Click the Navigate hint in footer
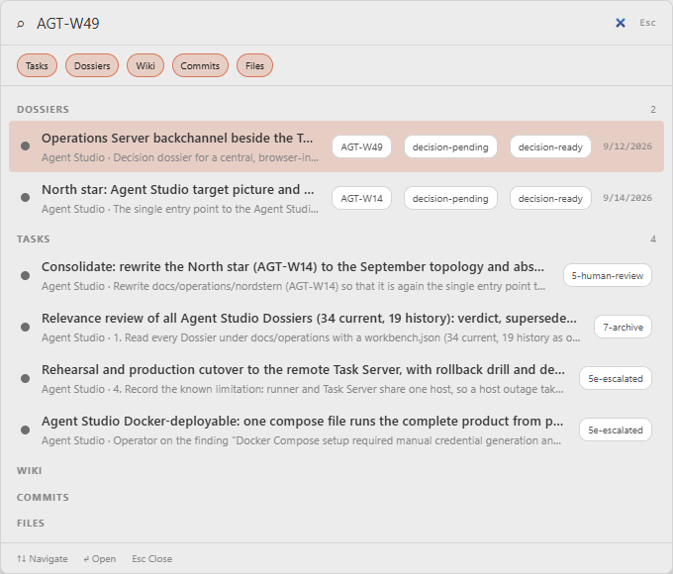 click(43, 559)
